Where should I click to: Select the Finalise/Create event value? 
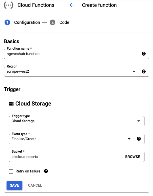24,139
